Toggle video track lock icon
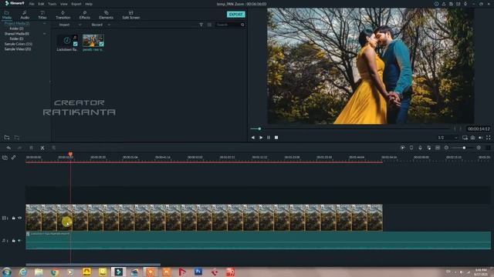Screen dimensions: 494x277 pyautogui.click(x=14, y=218)
